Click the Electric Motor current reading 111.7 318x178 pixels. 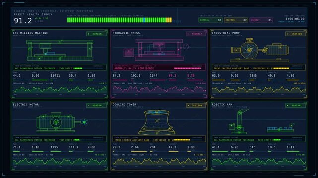(74, 147)
